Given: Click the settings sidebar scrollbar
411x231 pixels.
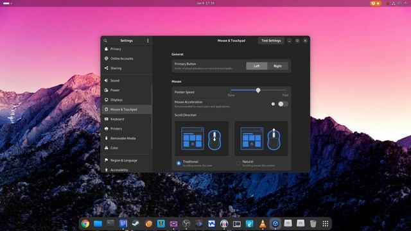Looking at the screenshot, I should 152,118.
